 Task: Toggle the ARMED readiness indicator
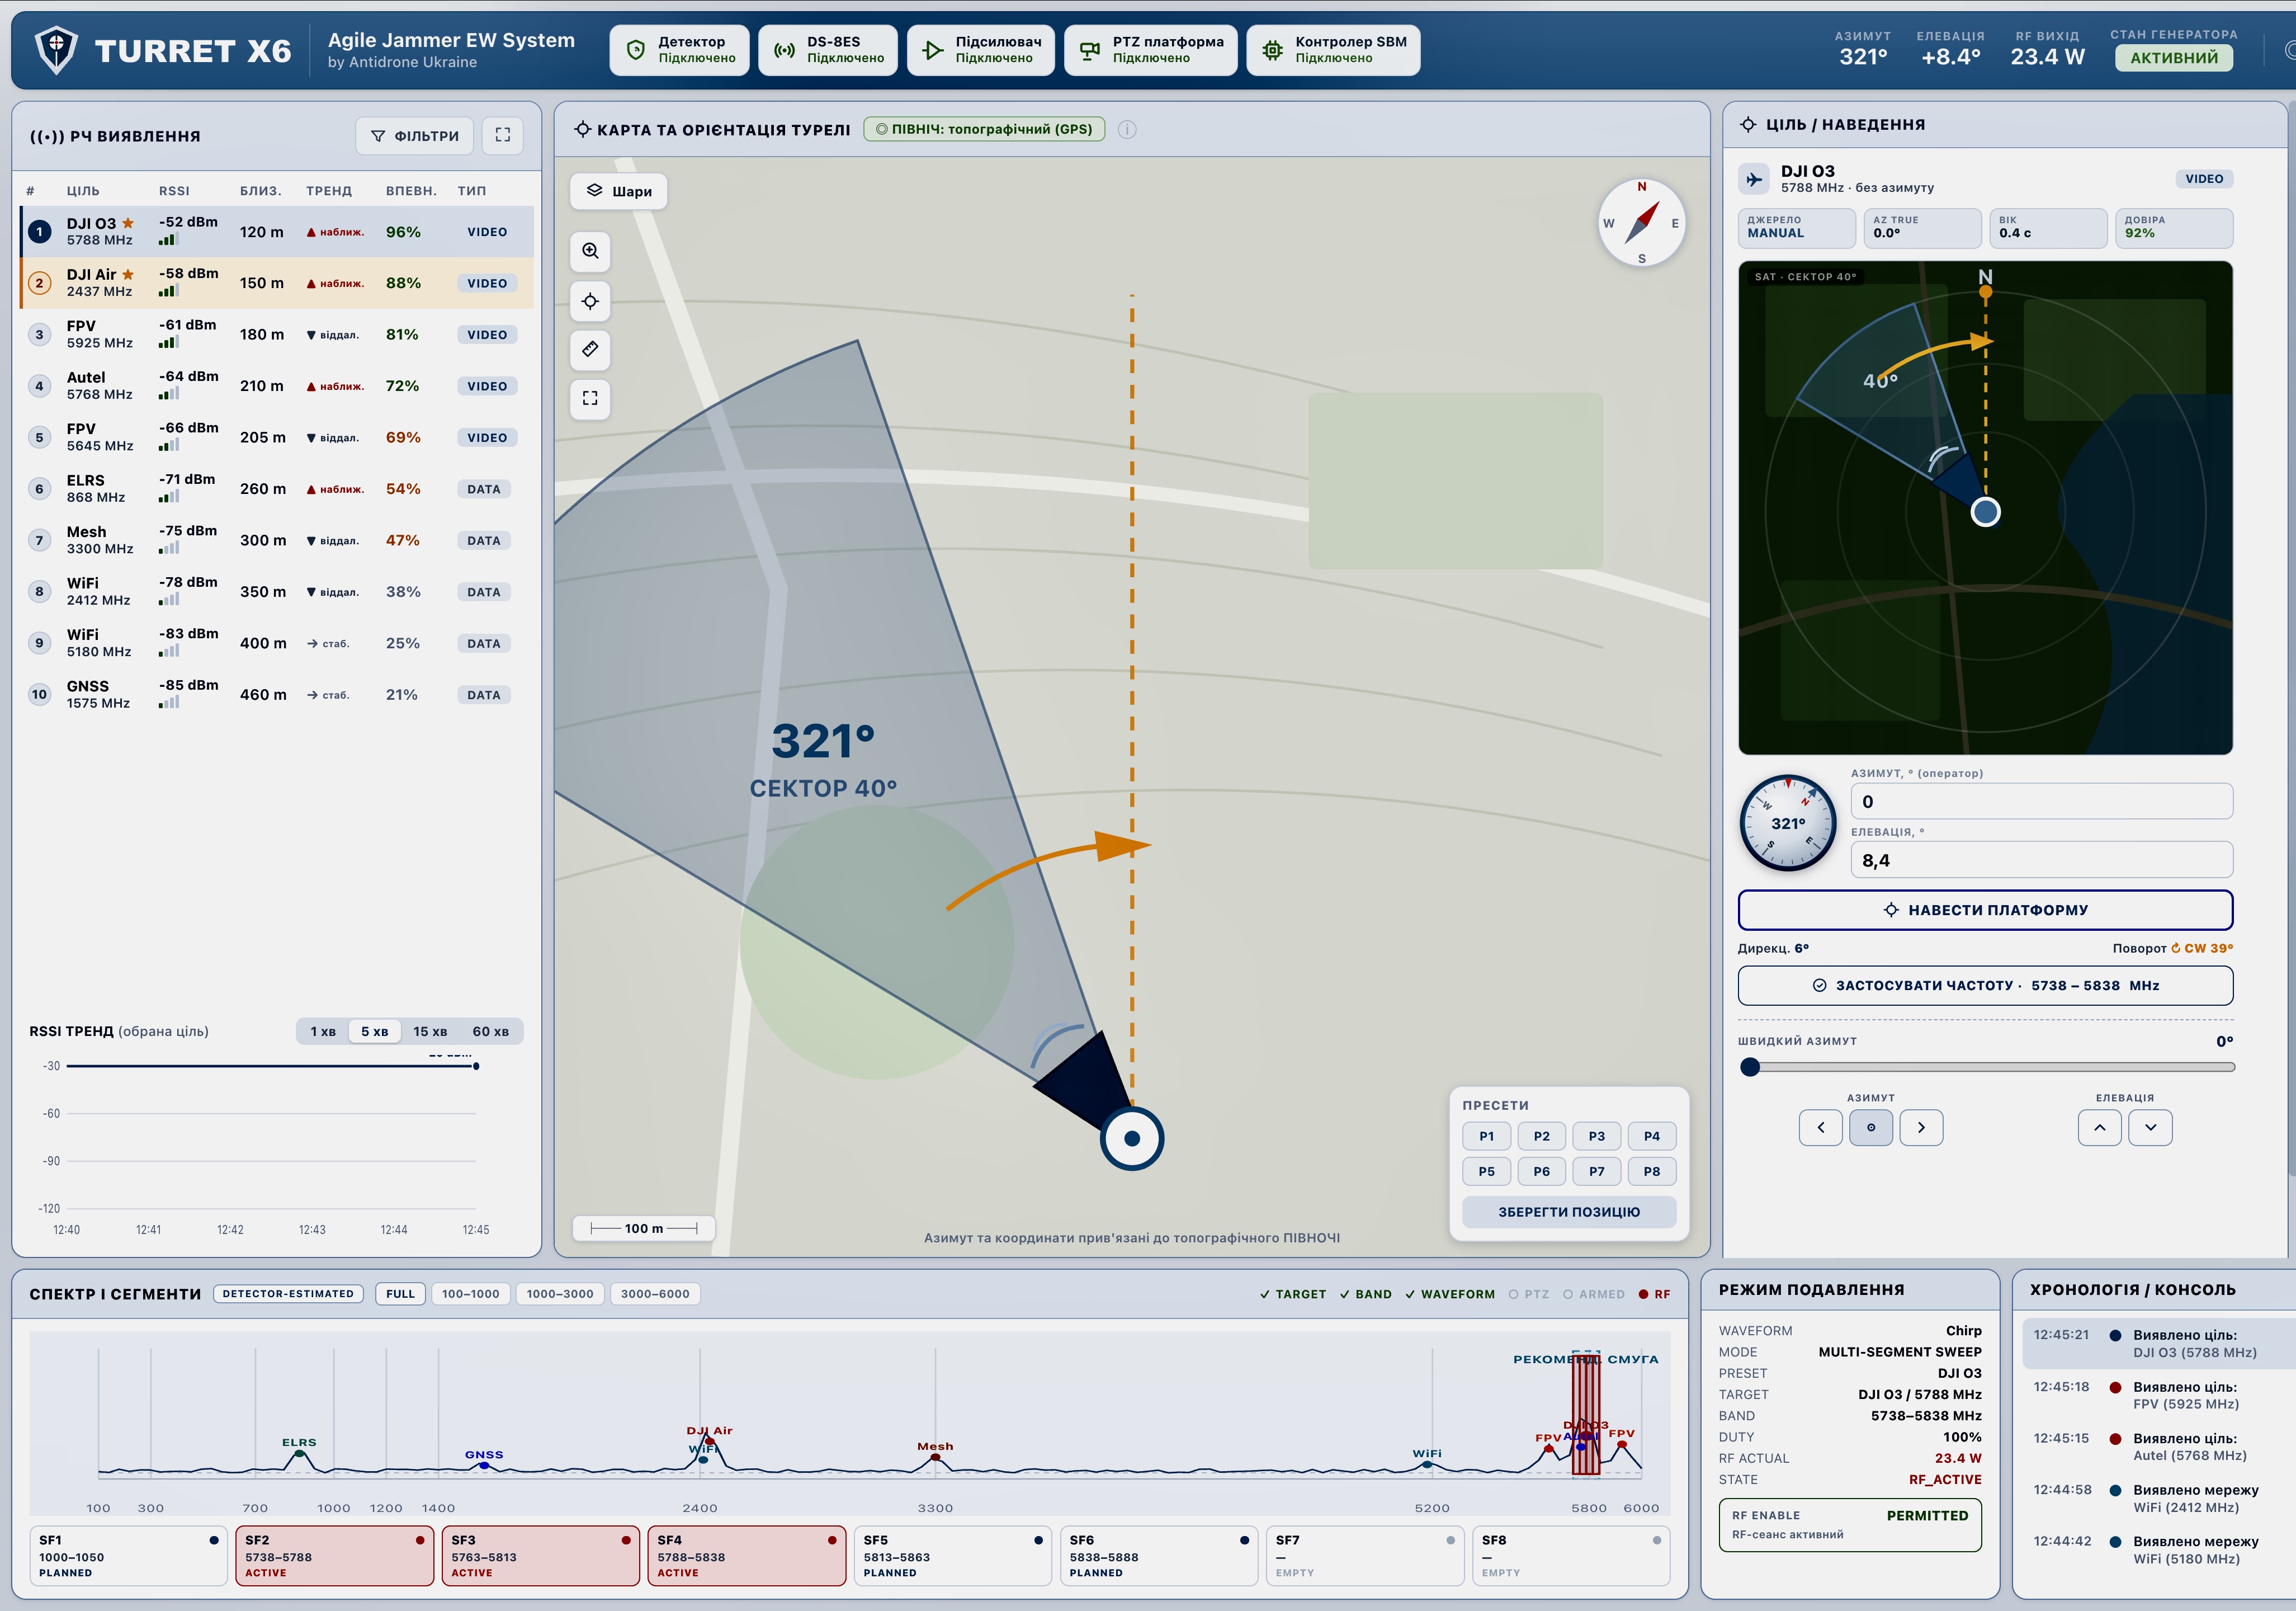click(x=1594, y=1294)
